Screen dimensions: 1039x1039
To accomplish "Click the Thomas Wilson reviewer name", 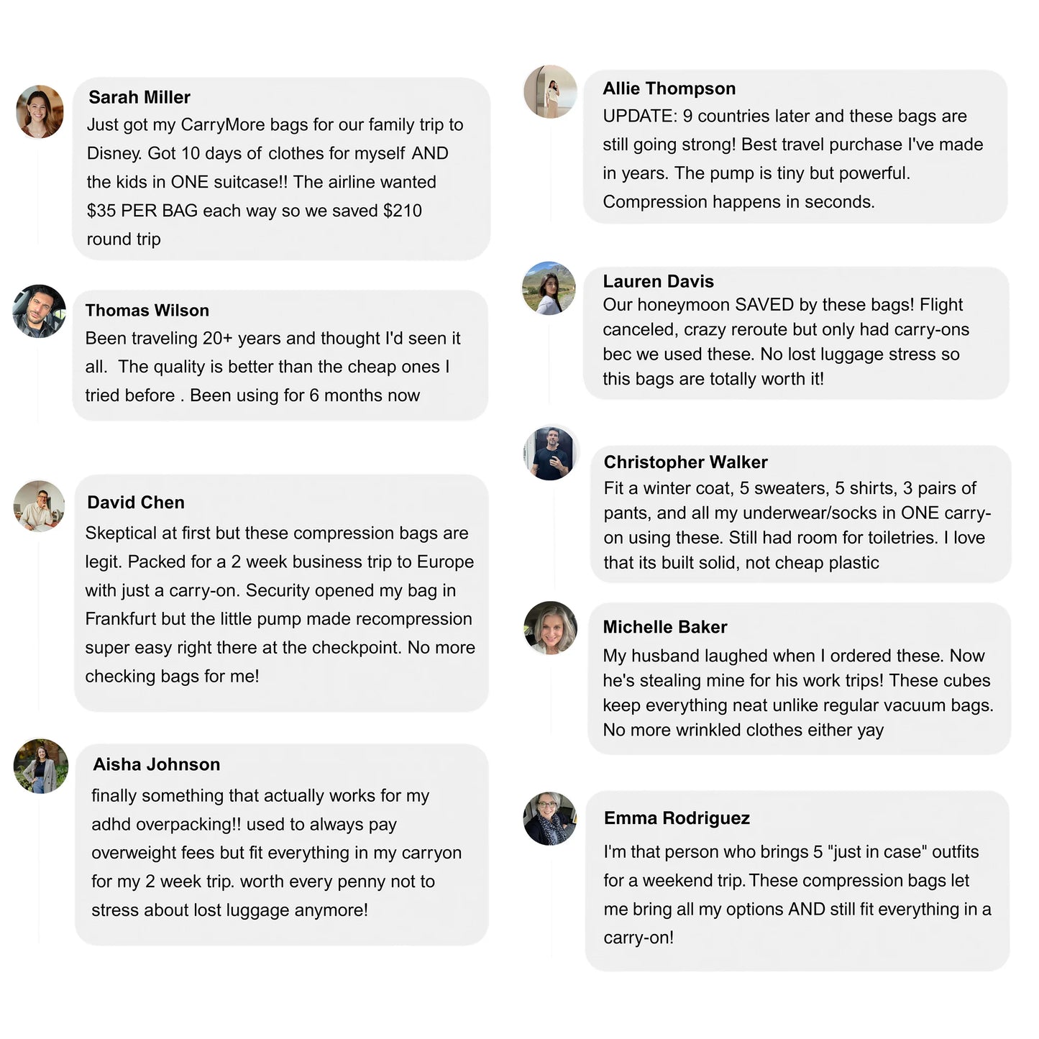I will (x=147, y=311).
